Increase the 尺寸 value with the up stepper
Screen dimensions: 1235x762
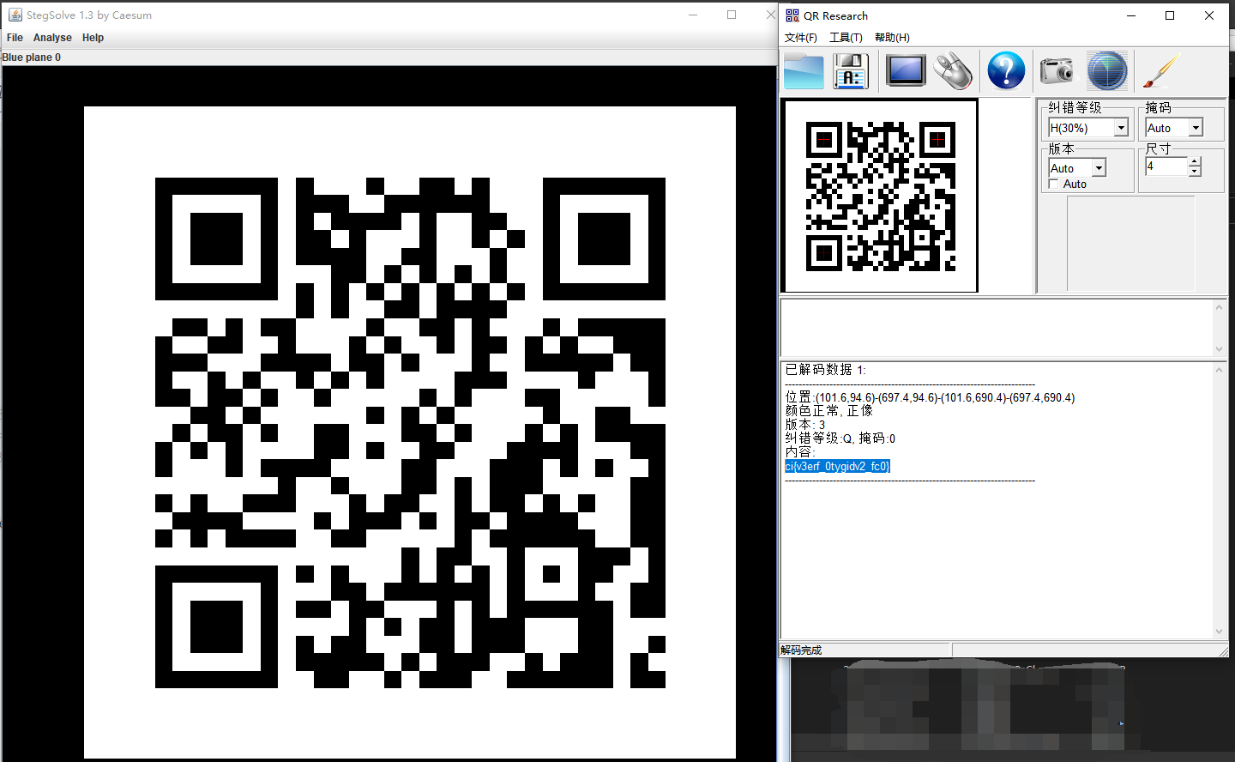1196,162
